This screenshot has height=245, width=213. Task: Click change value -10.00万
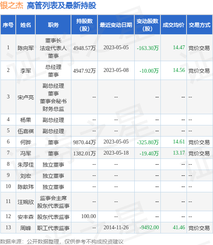coord(149,71)
